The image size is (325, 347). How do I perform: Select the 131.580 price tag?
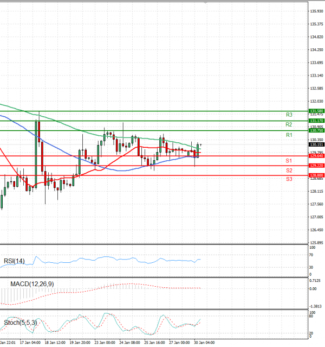[x=317, y=111]
